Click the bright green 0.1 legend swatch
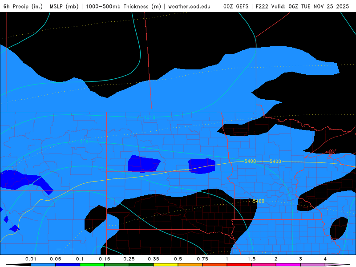This screenshot has height=267, width=356. (x=92, y=265)
